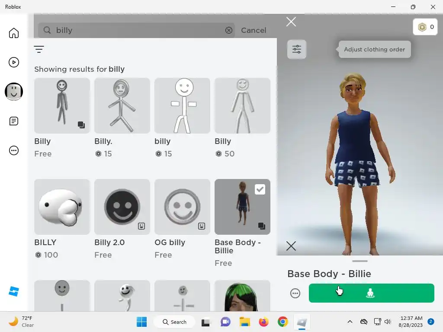
Task: Click the OG billy item title
Action: 170,243
